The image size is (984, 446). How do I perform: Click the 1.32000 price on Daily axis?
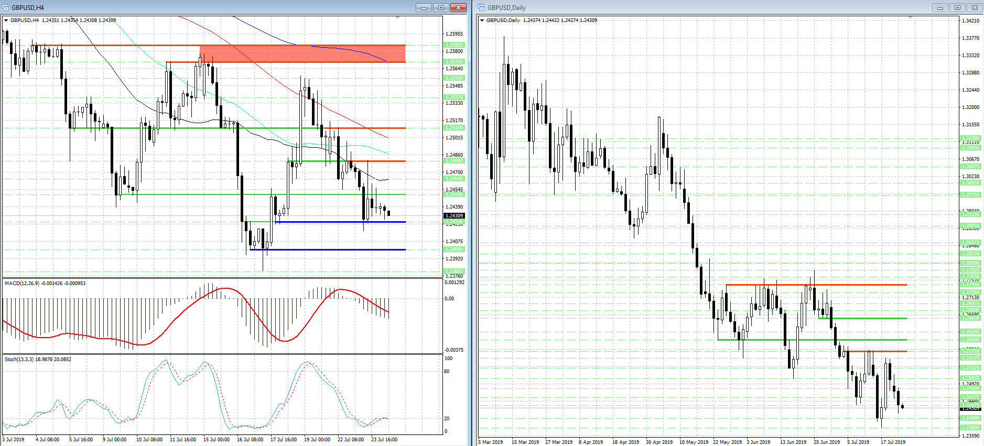(971, 107)
